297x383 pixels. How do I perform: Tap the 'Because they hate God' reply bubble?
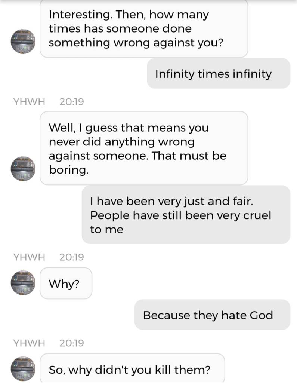click(212, 315)
